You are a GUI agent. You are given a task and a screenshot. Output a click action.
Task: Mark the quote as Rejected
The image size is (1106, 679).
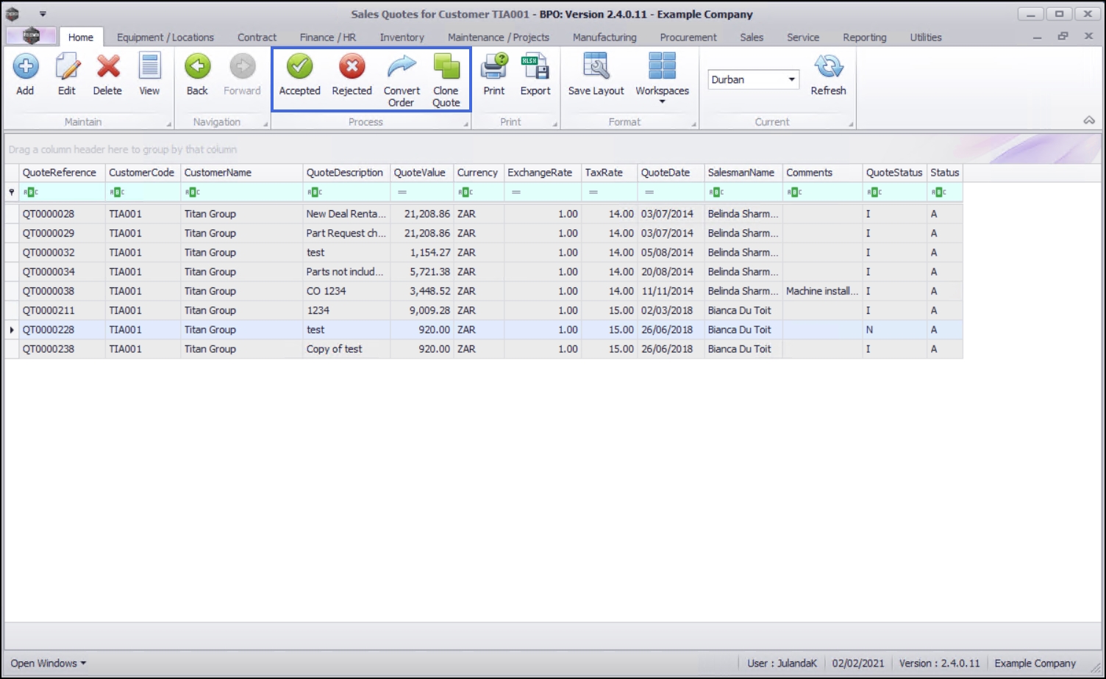coord(352,75)
